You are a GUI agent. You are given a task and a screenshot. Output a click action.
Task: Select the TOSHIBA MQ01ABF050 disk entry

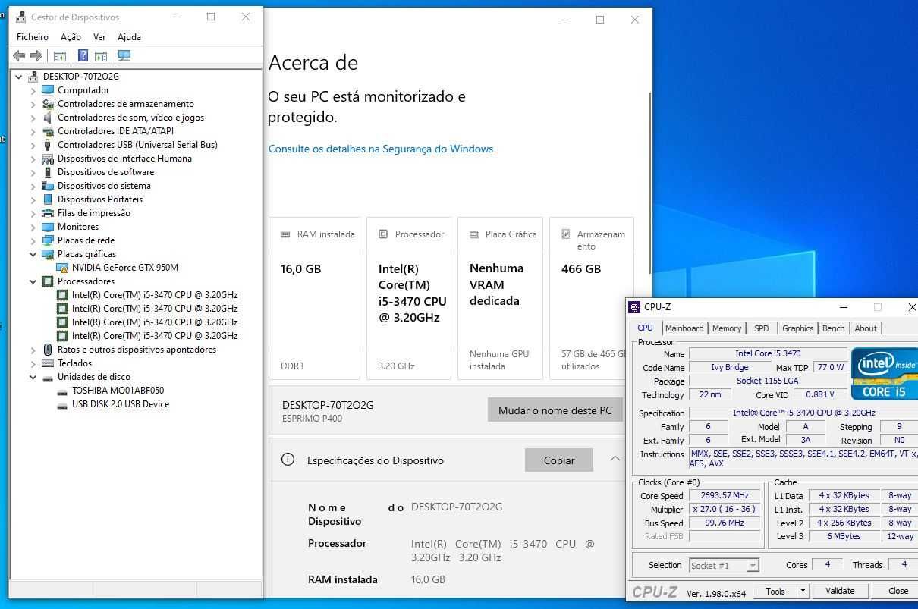[x=118, y=391]
